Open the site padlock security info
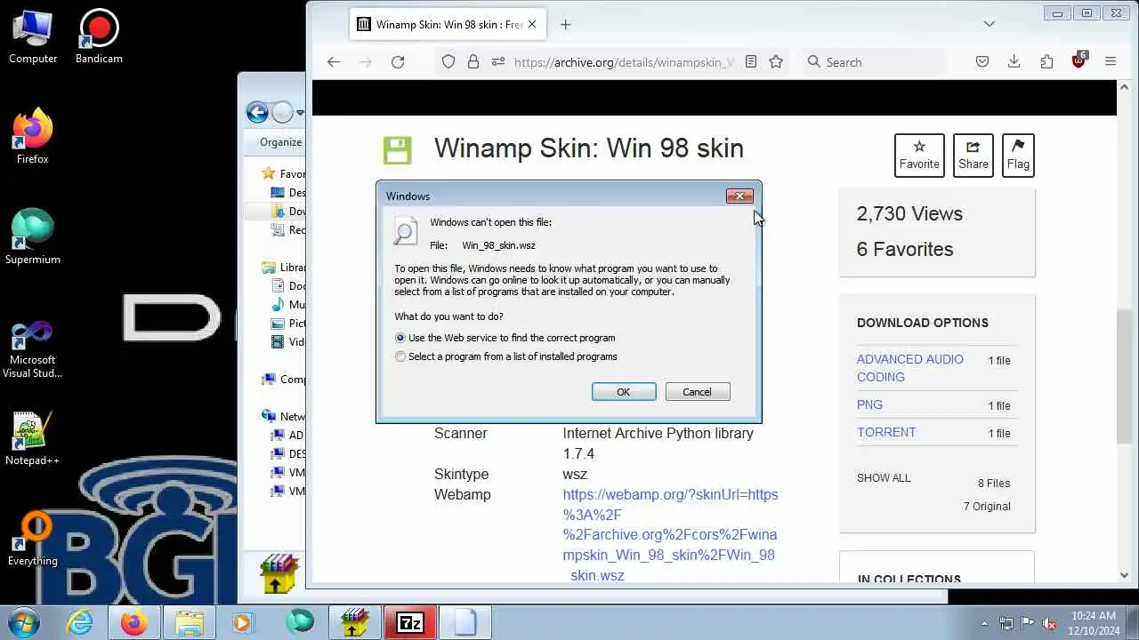Image resolution: width=1139 pixels, height=640 pixels. tap(473, 62)
